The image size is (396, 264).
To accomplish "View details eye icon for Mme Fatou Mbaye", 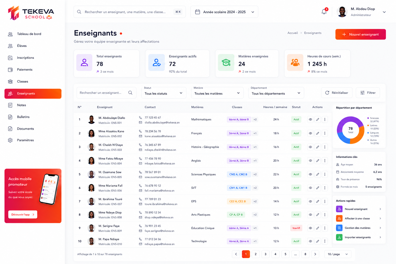I will [310, 161].
